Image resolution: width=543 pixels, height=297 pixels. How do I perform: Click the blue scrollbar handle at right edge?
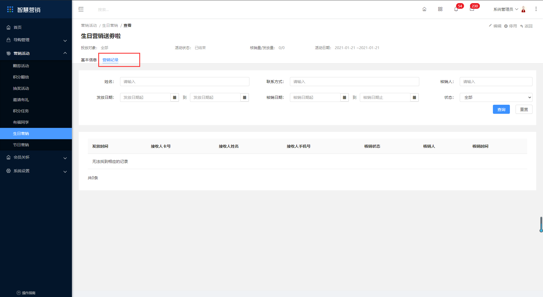tap(541, 224)
